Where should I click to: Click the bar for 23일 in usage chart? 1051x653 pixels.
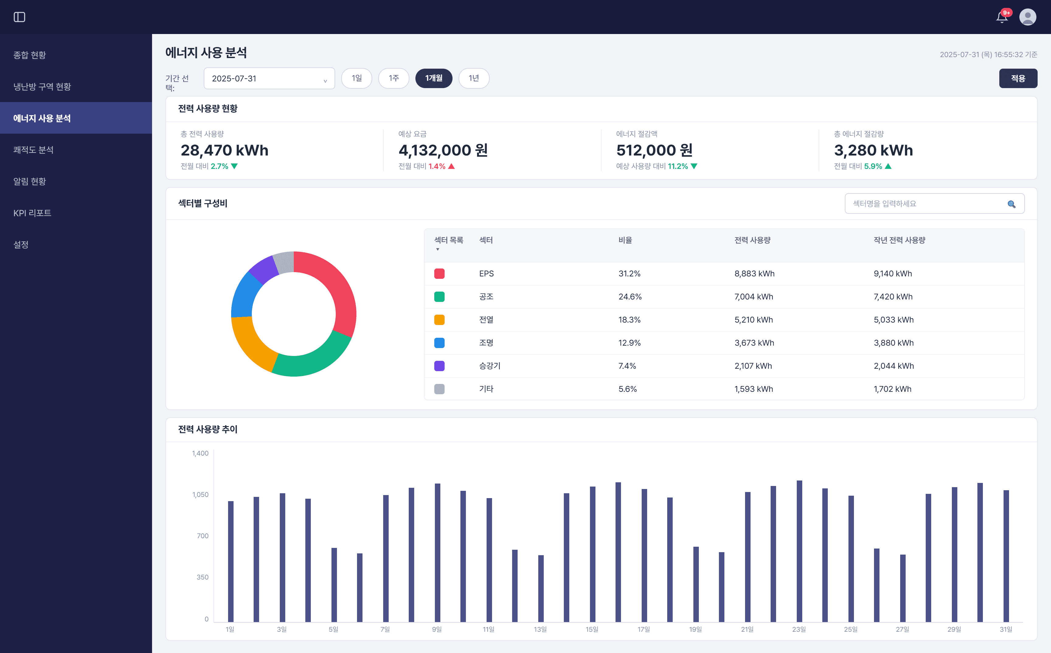pos(800,551)
